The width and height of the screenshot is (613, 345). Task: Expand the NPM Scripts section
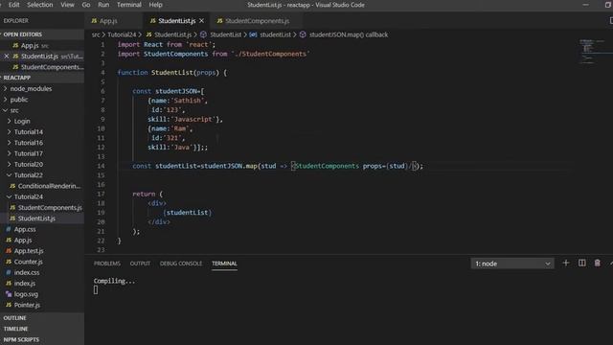pos(21,340)
